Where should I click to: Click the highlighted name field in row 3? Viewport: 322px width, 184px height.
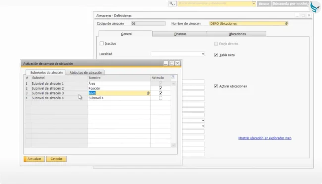click(119, 93)
